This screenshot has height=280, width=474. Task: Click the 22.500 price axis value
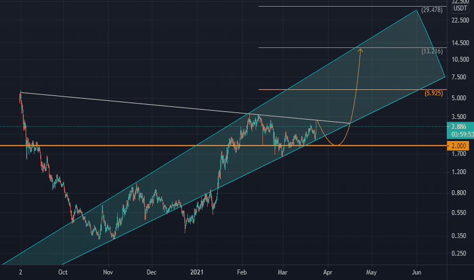460,20
